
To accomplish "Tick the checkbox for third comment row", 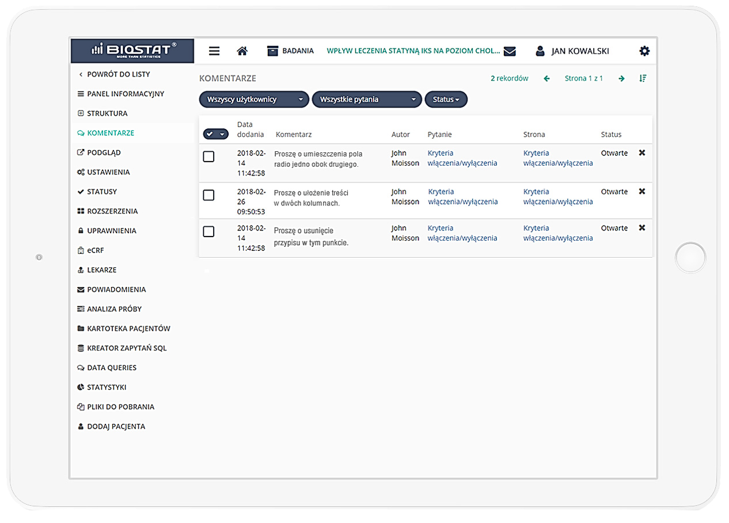I will coord(208,231).
